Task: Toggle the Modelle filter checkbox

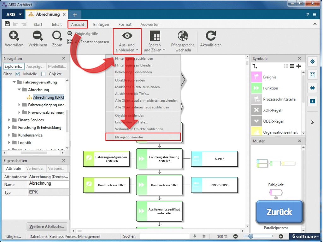Action: click(18, 74)
